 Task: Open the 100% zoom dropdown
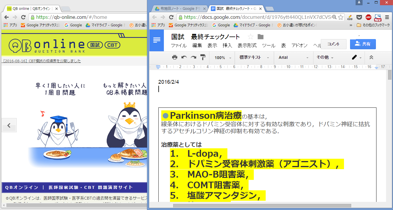[223, 58]
